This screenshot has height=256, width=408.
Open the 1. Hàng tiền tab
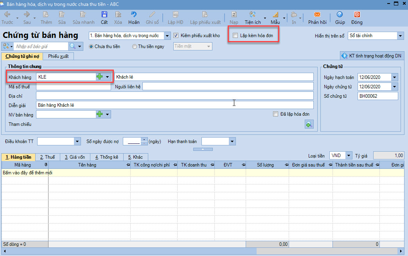(18, 157)
